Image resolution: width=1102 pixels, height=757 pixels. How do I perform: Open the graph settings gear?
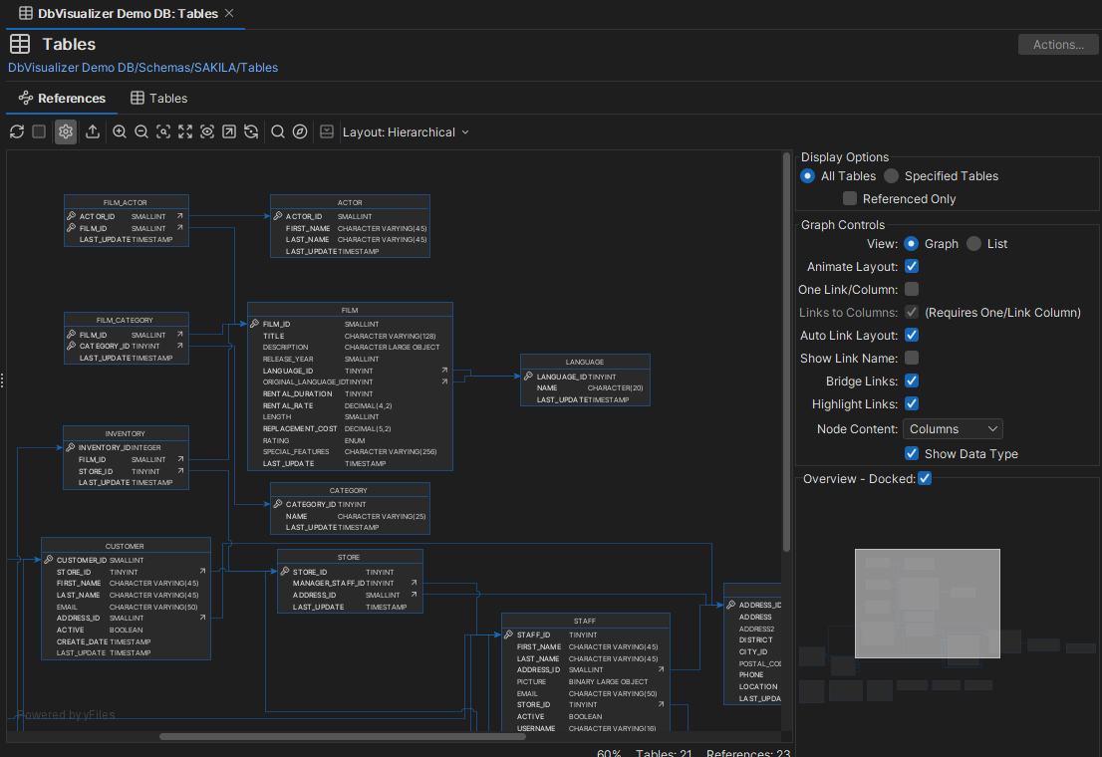point(65,130)
